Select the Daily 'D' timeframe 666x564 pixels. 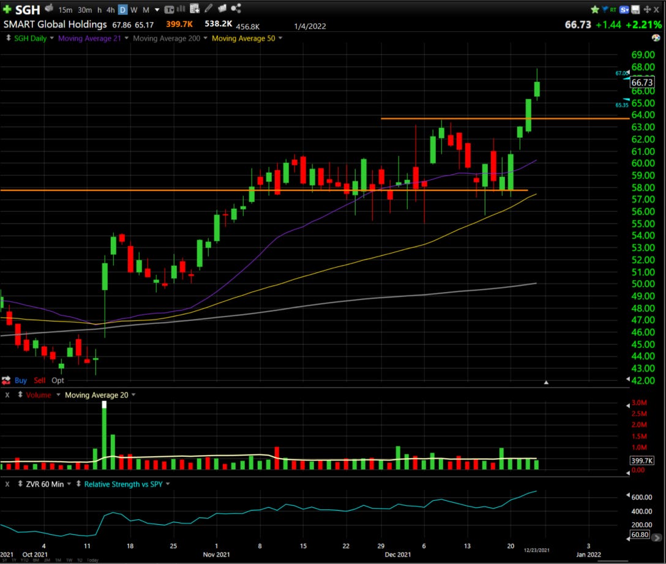(122, 9)
